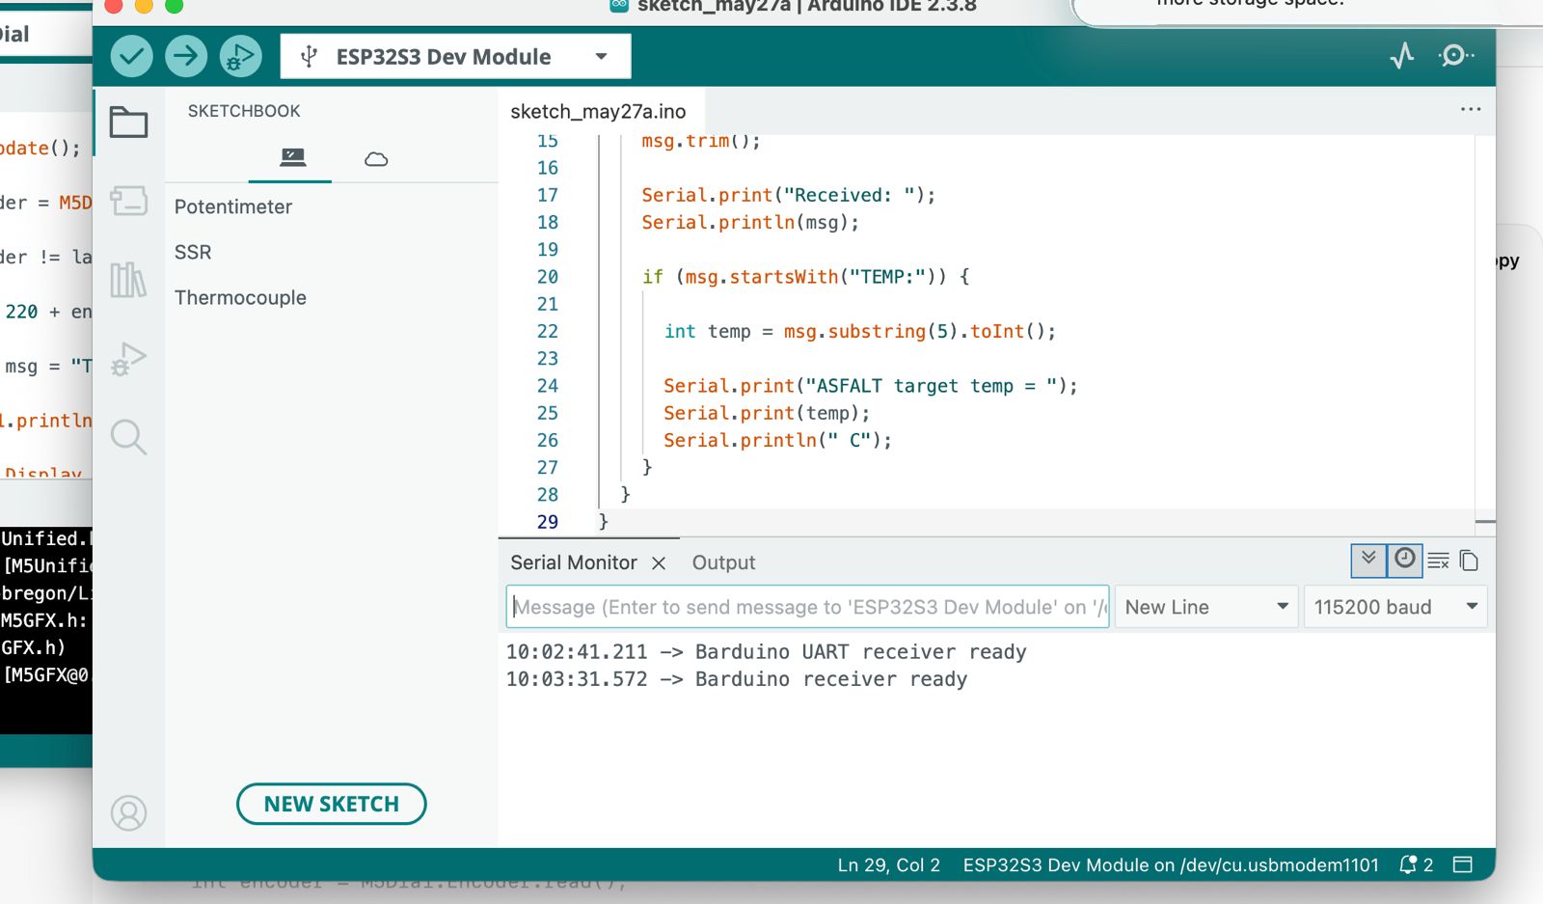Toggle serial monitor autoscroll
The width and height of the screenshot is (1543, 904).
click(1368, 560)
